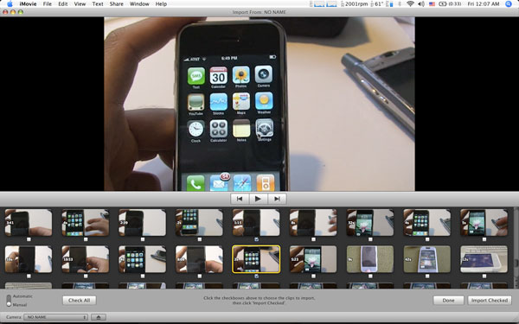
Task: Click the large video preview
Action: 259,104
